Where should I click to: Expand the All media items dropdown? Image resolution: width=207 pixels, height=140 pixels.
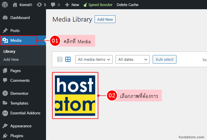[x=94, y=59]
